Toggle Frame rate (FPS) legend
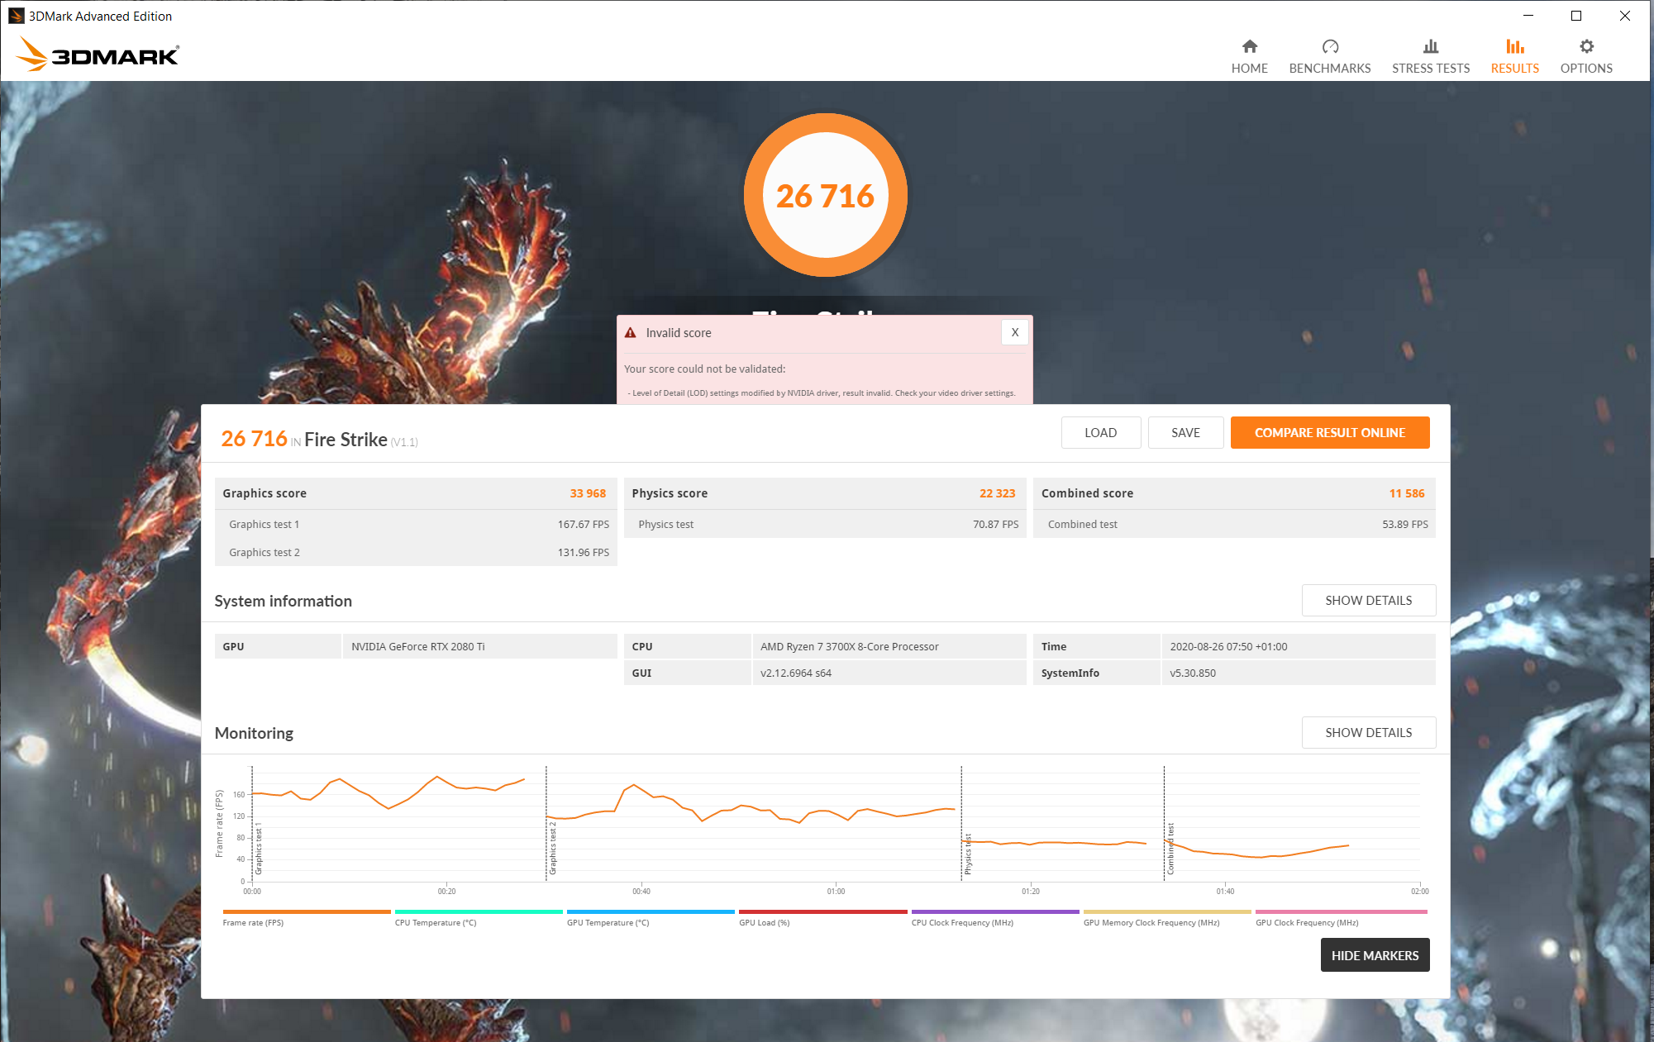The width and height of the screenshot is (1654, 1042). pyautogui.click(x=306, y=917)
